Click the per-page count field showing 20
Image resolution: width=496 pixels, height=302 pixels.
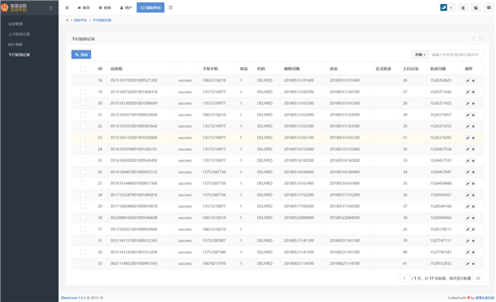pyautogui.click(x=478, y=278)
